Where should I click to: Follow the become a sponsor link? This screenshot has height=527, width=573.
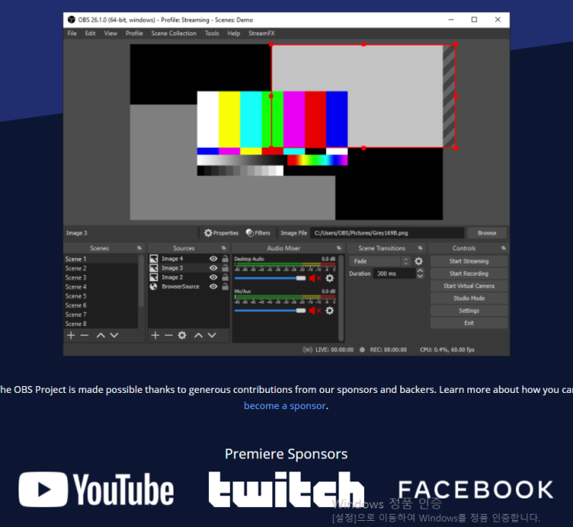coord(285,406)
